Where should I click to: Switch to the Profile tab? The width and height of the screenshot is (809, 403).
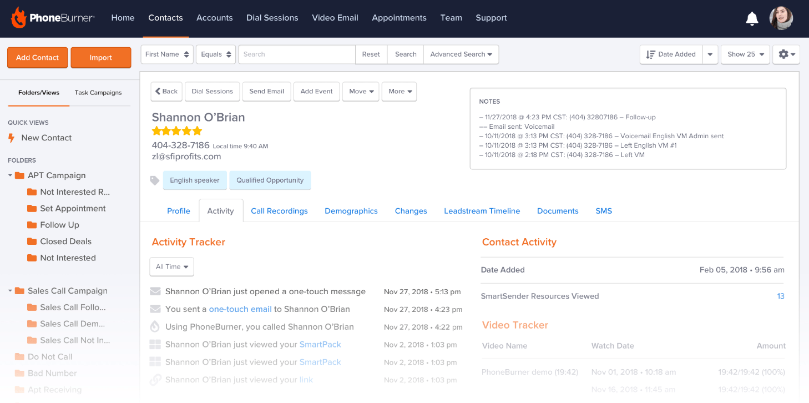click(x=179, y=211)
